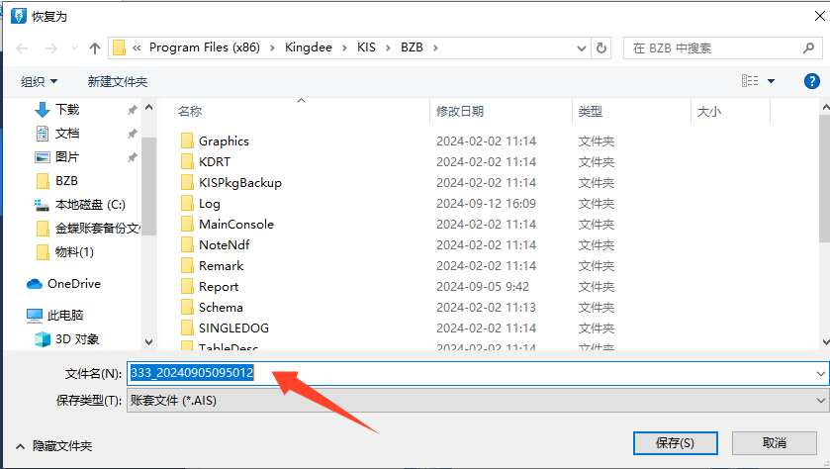Select the Report folder icon
Image resolution: width=830 pixels, height=469 pixels.
coord(187,286)
